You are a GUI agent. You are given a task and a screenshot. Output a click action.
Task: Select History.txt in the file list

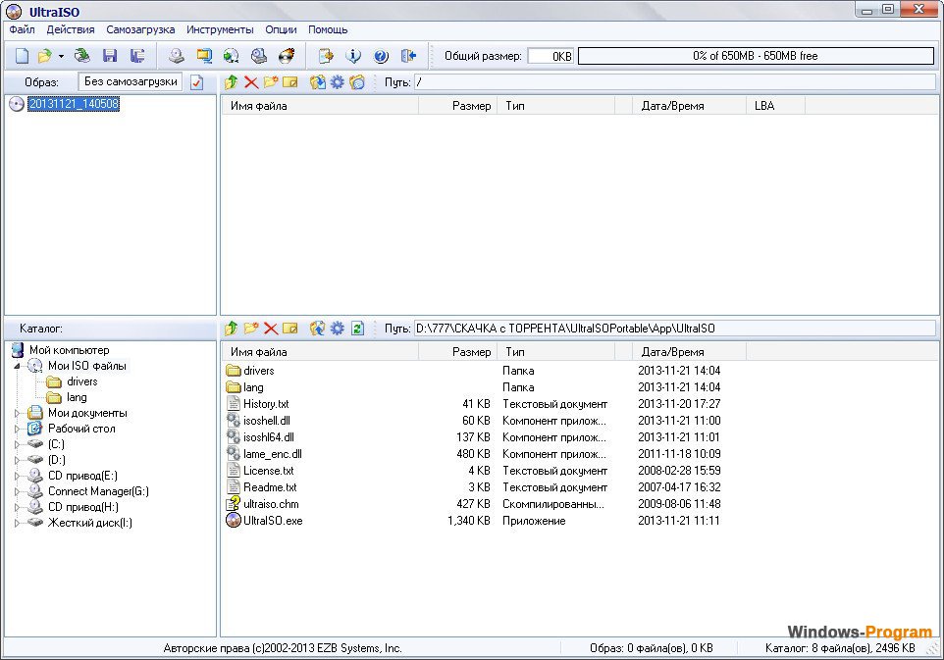click(x=266, y=404)
